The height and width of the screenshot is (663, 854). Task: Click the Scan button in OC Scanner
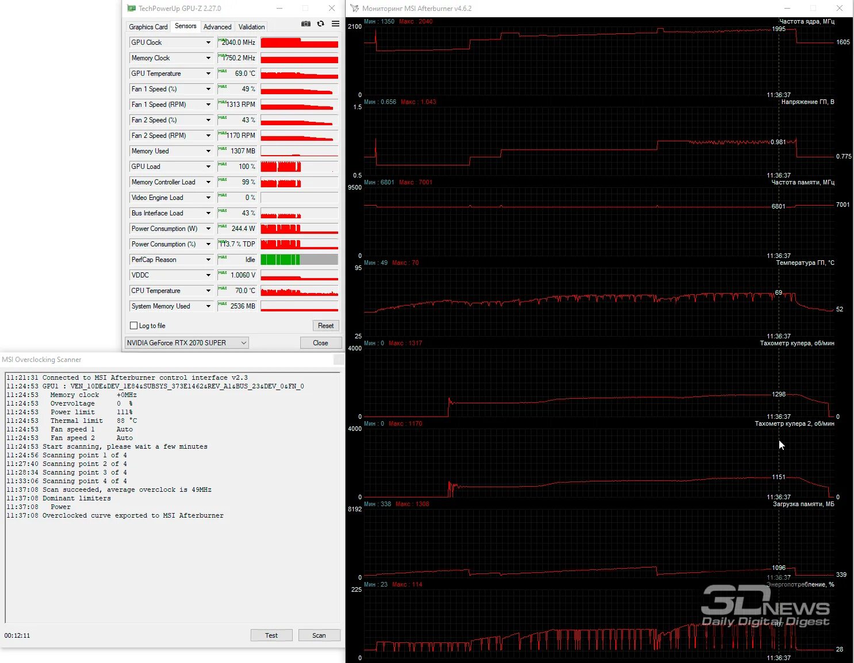click(319, 635)
